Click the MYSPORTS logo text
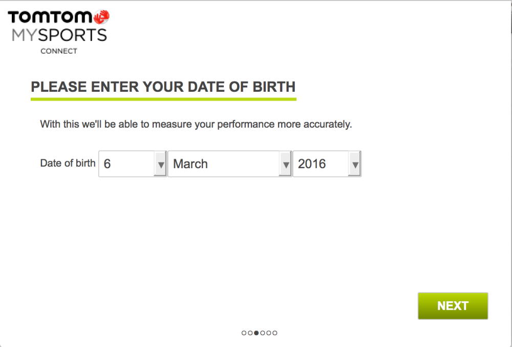The height and width of the screenshot is (347, 512). pos(59,35)
